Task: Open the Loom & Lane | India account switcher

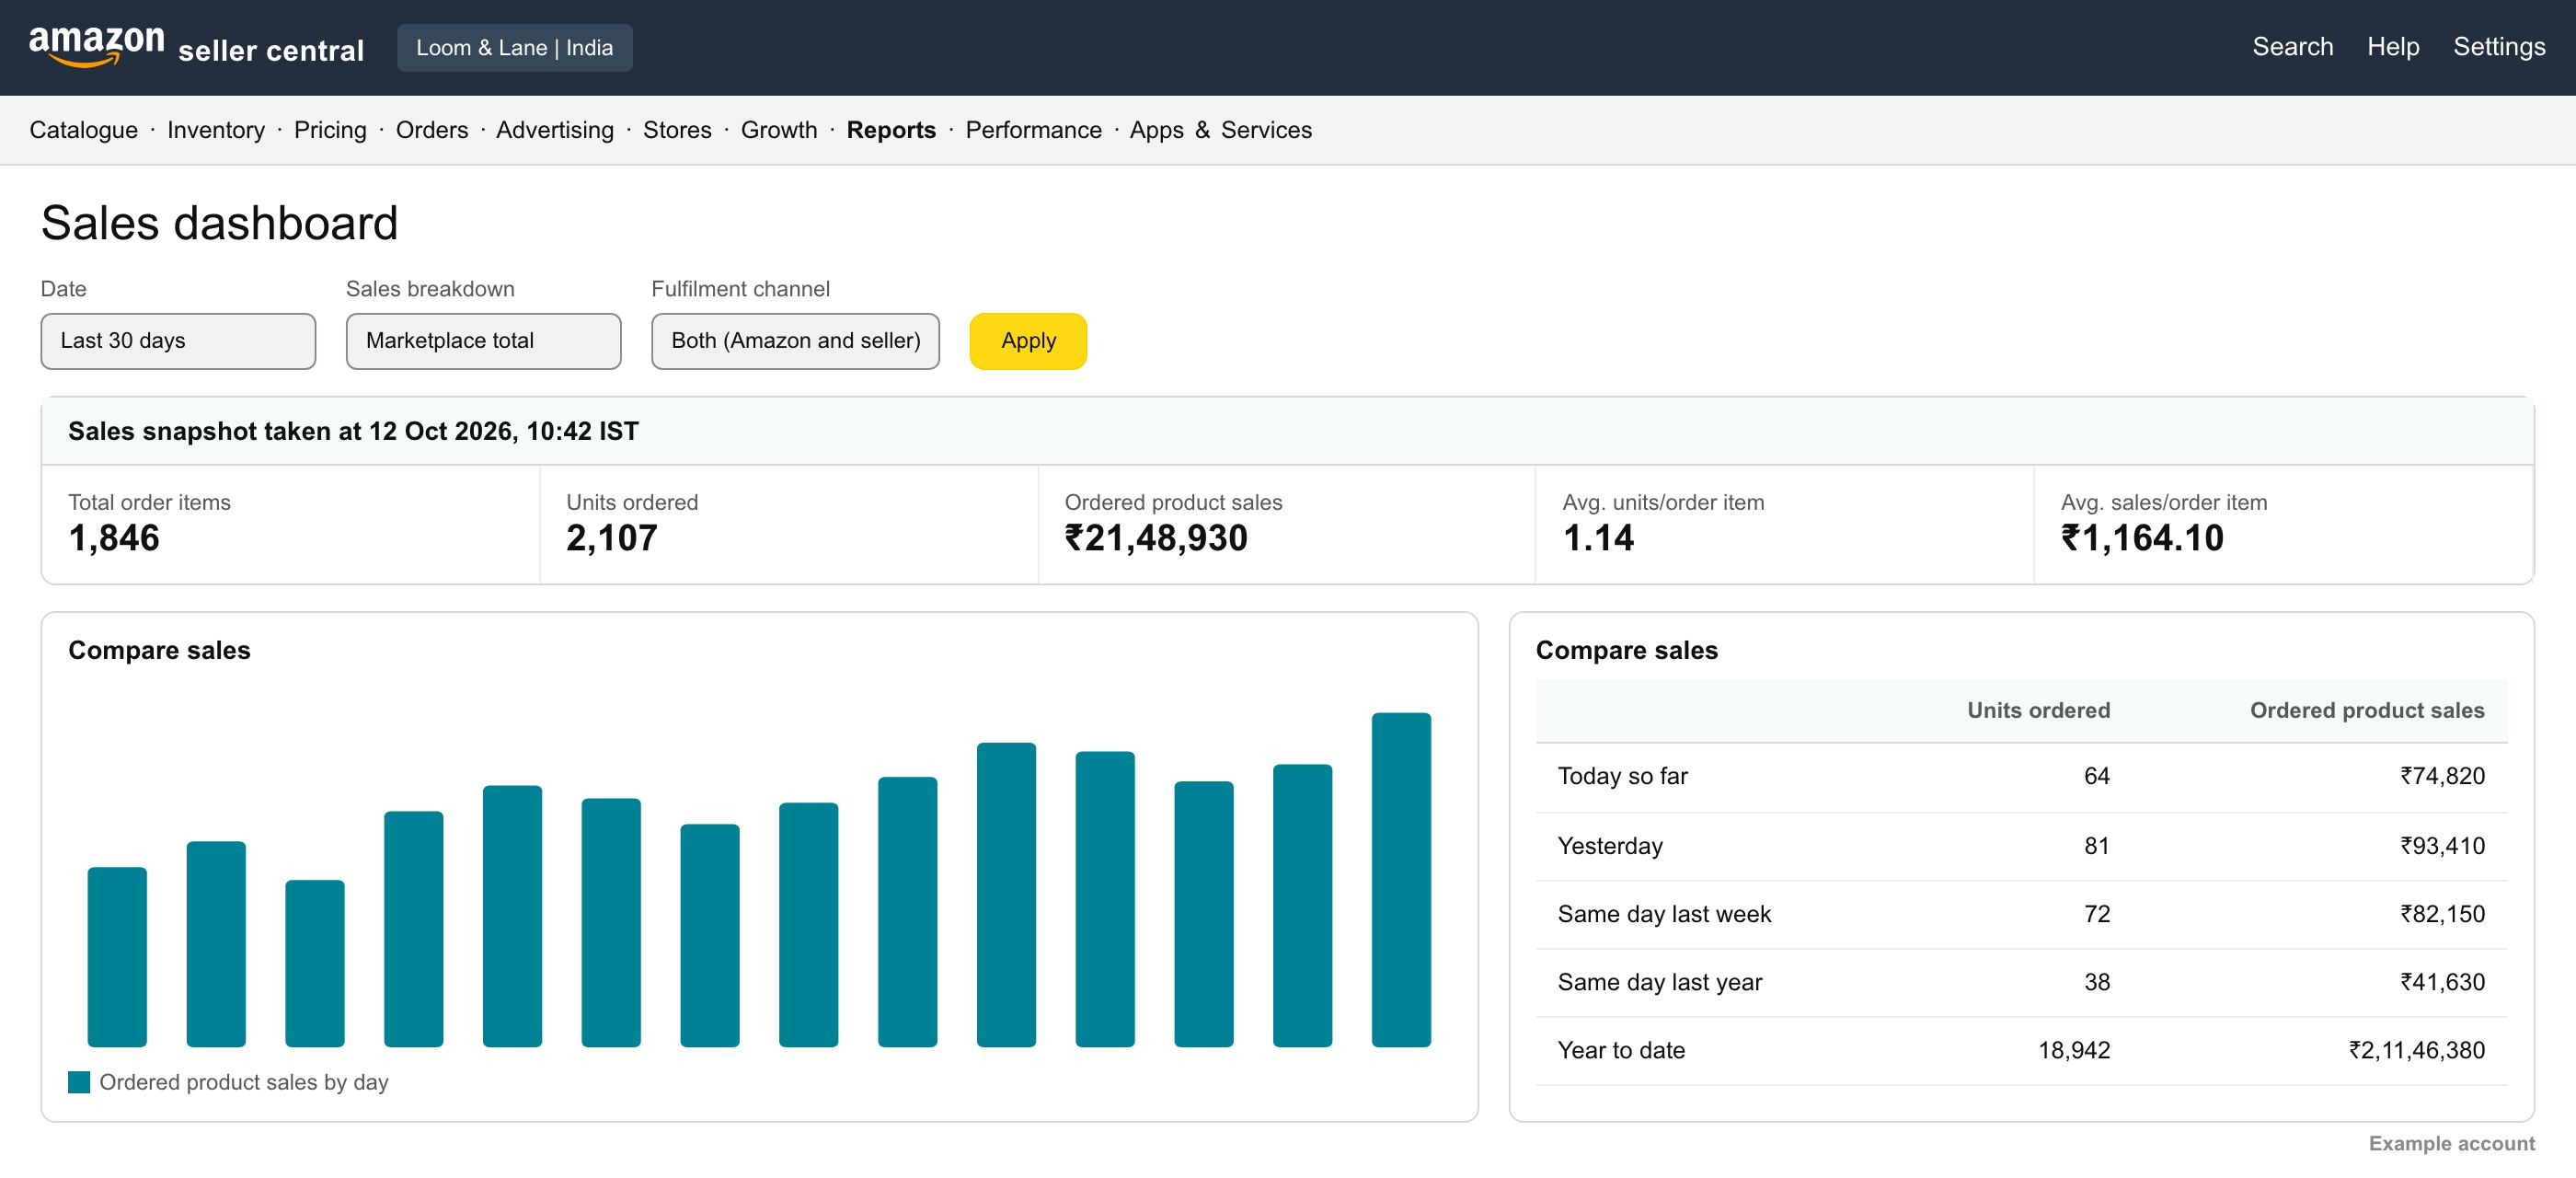Action: pos(515,48)
